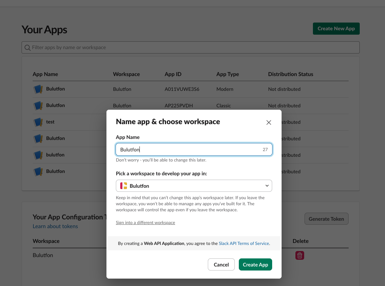Open the app named test

[50, 122]
